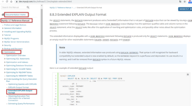Click the padlock site info icon

pyautogui.click(x=17, y=2)
